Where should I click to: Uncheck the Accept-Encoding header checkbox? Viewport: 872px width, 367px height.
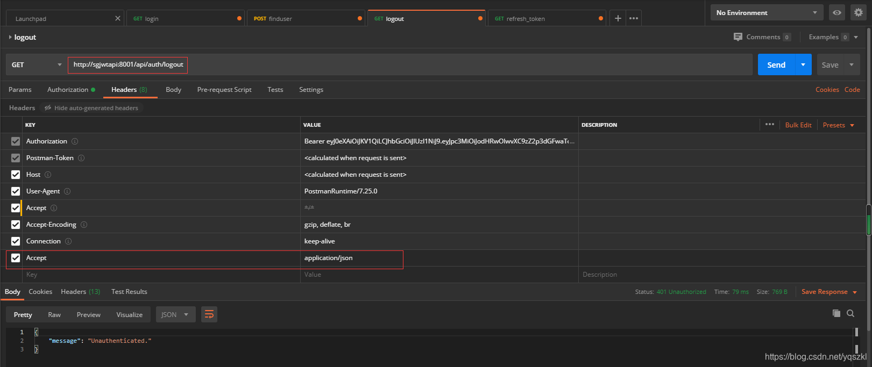(16, 225)
